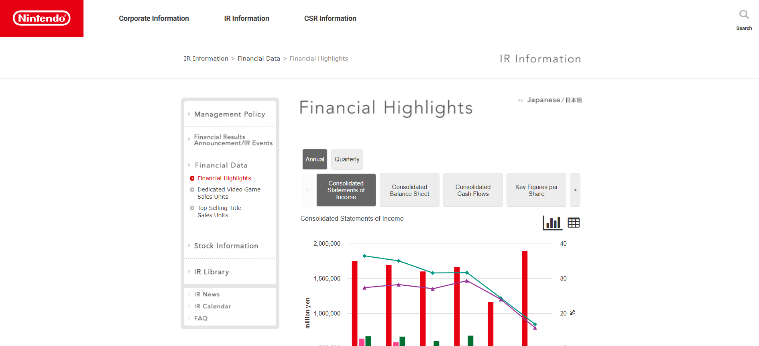Click Financial Highlights breadcrumb text
Screen dimensions: 759x346
click(x=319, y=59)
